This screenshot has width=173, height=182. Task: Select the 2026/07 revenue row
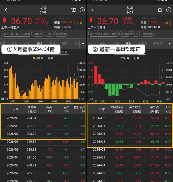tap(43, 134)
